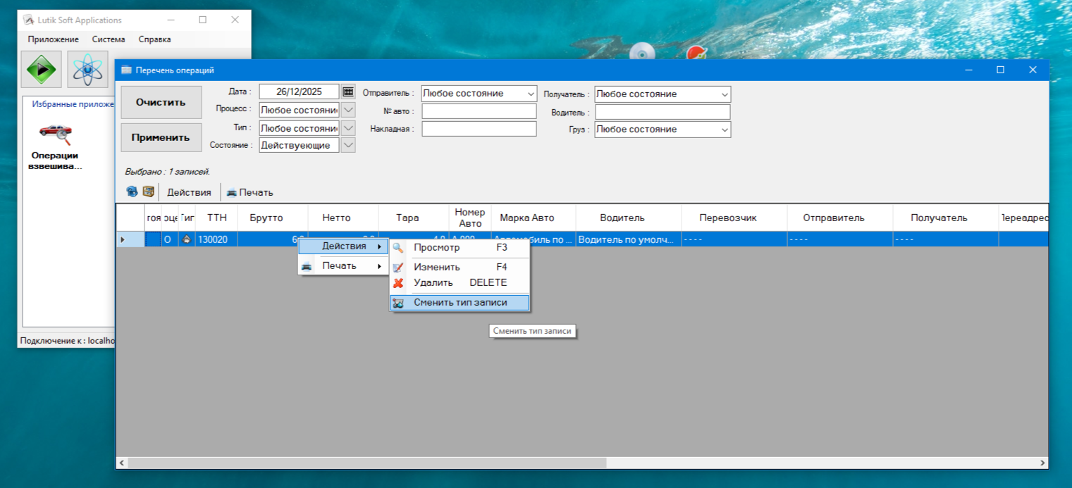Open the Операции взвешивания car icon
The width and height of the screenshot is (1072, 488).
point(54,132)
